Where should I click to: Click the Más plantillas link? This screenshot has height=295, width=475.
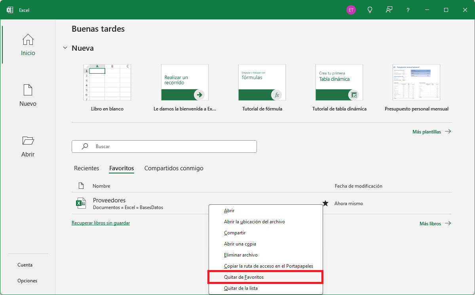click(x=431, y=132)
